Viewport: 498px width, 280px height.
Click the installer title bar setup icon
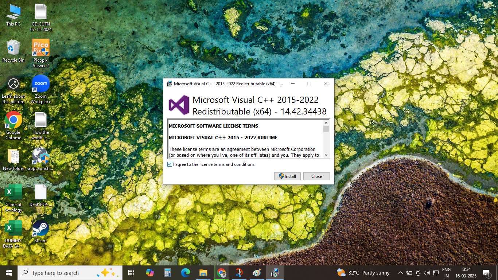click(x=169, y=83)
